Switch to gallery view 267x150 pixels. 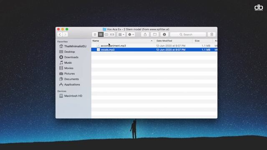coord(112,35)
